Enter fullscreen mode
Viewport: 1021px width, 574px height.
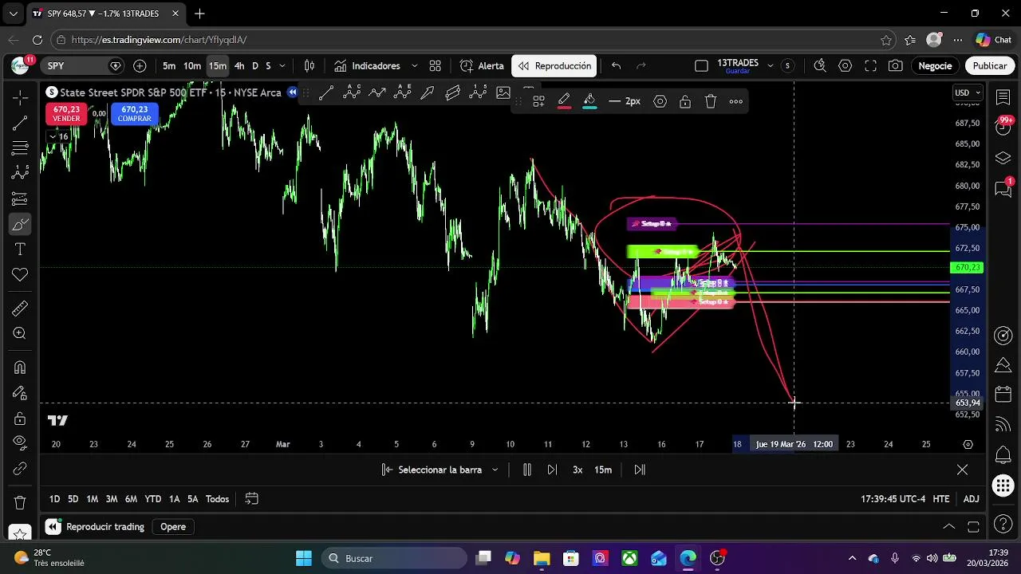(x=871, y=66)
